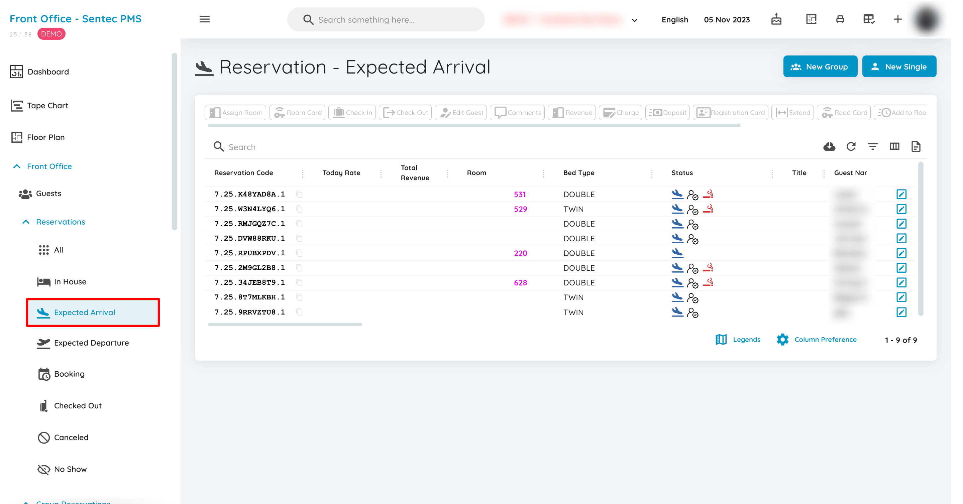Click the document export icon
This screenshot has height=504, width=963.
(x=916, y=146)
